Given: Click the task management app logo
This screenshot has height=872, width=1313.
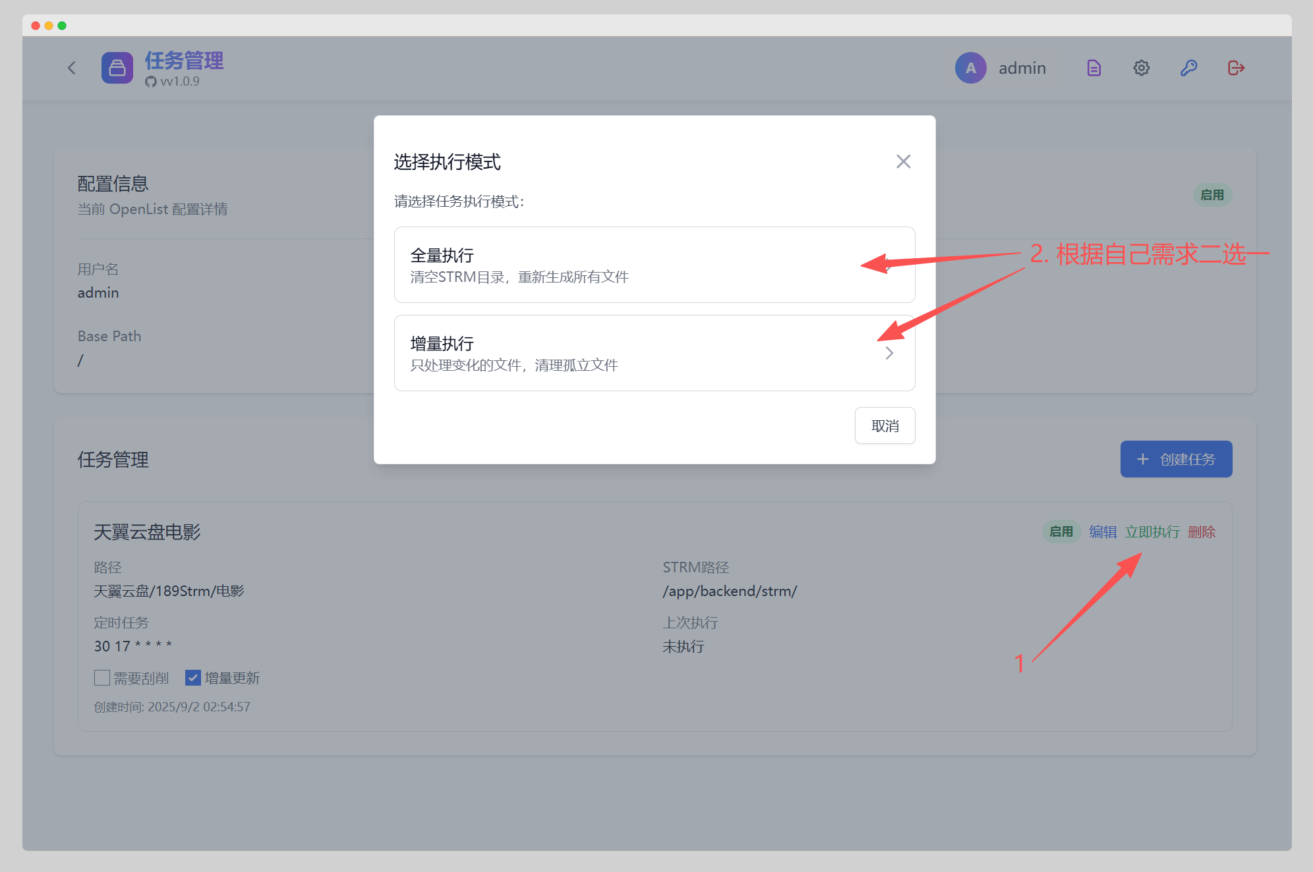Looking at the screenshot, I should click(117, 68).
